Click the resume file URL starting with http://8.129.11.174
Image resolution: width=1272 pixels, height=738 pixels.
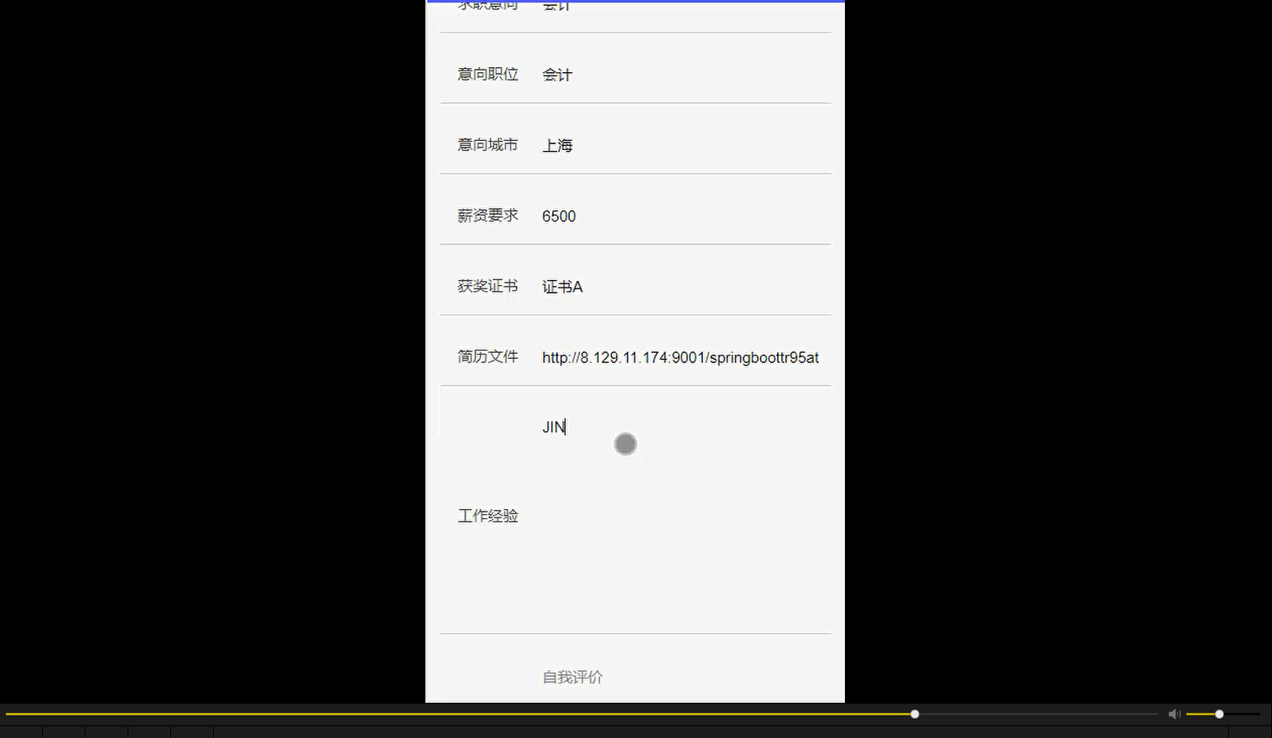(680, 357)
